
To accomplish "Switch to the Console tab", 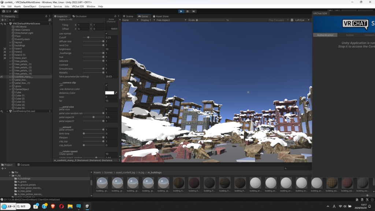I will [x=23, y=165].
